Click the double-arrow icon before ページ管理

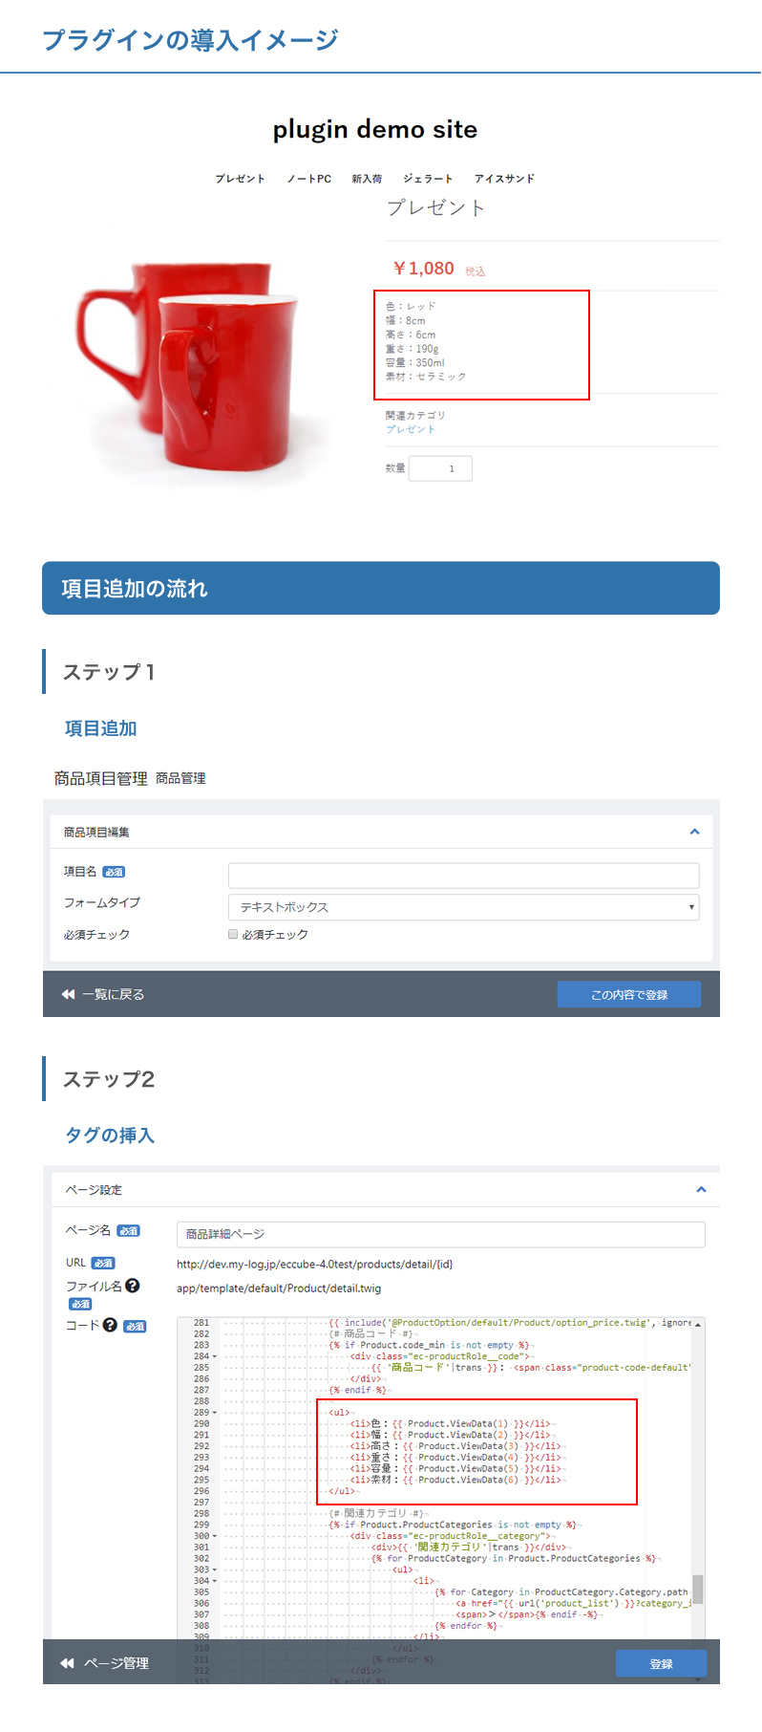(x=68, y=1663)
